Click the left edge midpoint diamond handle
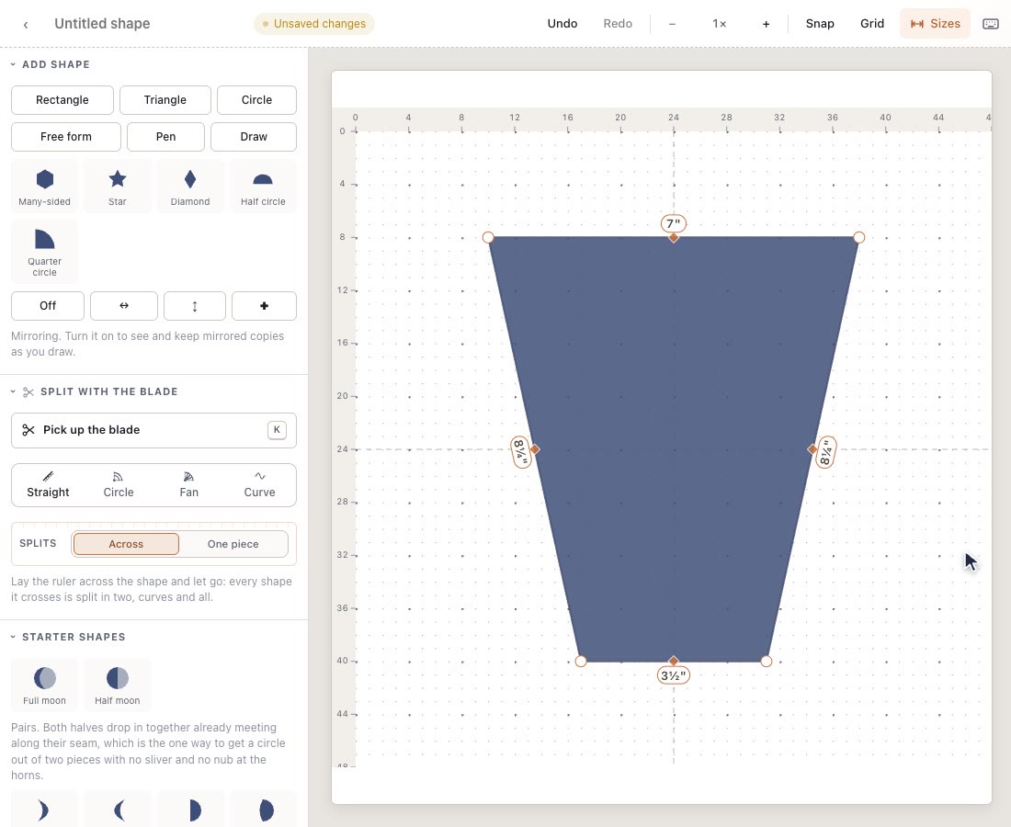 click(535, 449)
